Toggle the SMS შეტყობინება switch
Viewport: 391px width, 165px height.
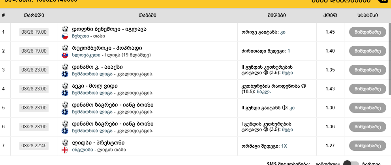point(351,163)
